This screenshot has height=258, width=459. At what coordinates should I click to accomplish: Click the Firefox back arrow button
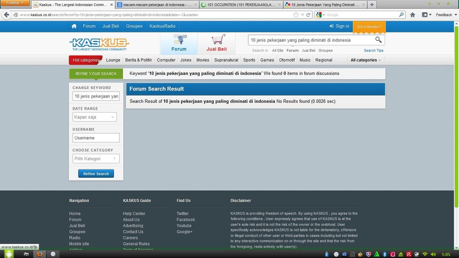pyautogui.click(x=6, y=15)
